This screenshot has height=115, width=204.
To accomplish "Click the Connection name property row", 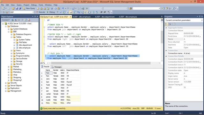I will coord(185,53).
